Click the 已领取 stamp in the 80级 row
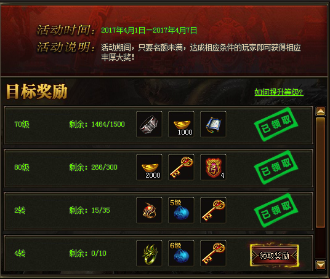Image resolution: width=330 pixels, height=279 pixels. [x=276, y=167]
